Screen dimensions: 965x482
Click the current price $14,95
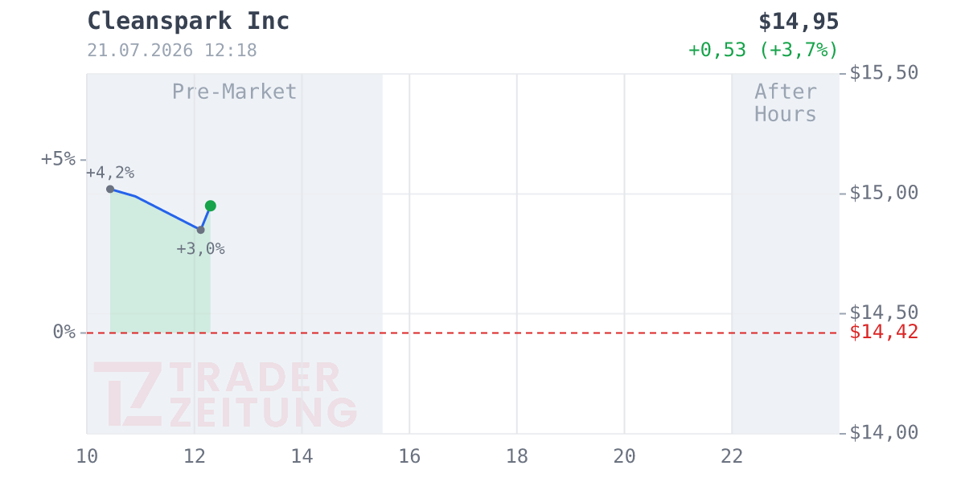click(x=799, y=21)
